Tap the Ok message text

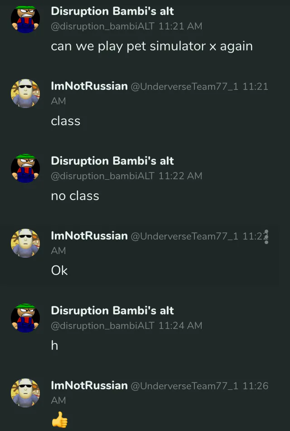click(59, 270)
